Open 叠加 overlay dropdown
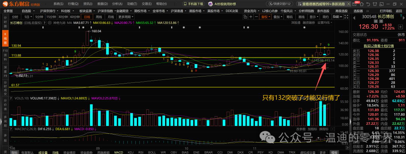 click(x=277, y=17)
